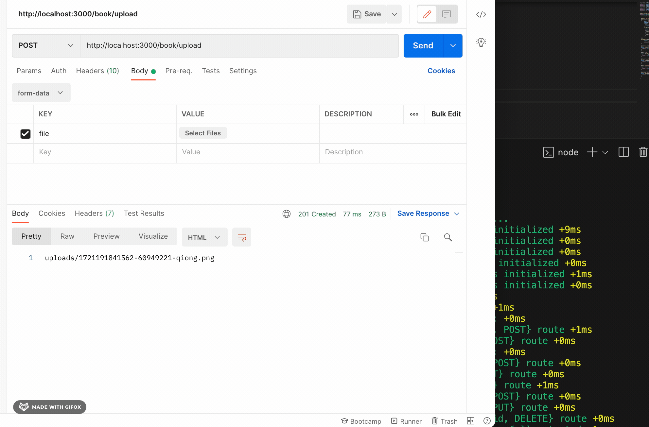Click the lightbulb info icon
The image size is (649, 427).
click(x=481, y=42)
